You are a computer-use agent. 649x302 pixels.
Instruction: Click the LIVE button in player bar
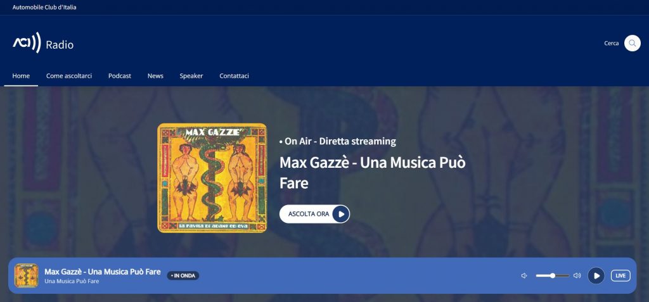620,275
